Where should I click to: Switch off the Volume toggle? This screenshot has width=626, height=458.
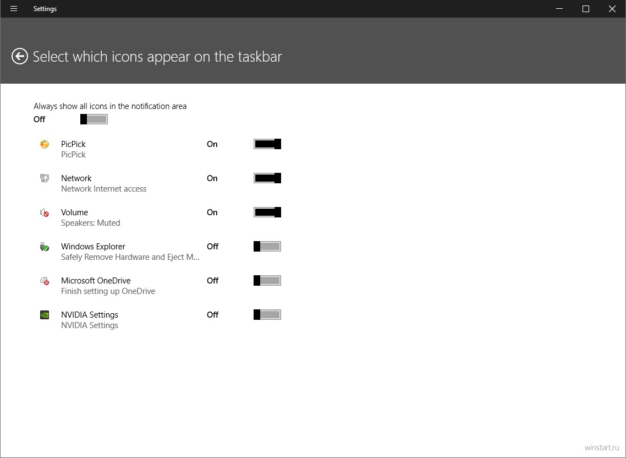(267, 212)
